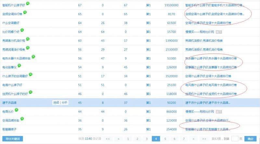Click green icon beside 挂烫机什么牌子的好
The height and width of the screenshot is (144, 260).
click(31, 92)
